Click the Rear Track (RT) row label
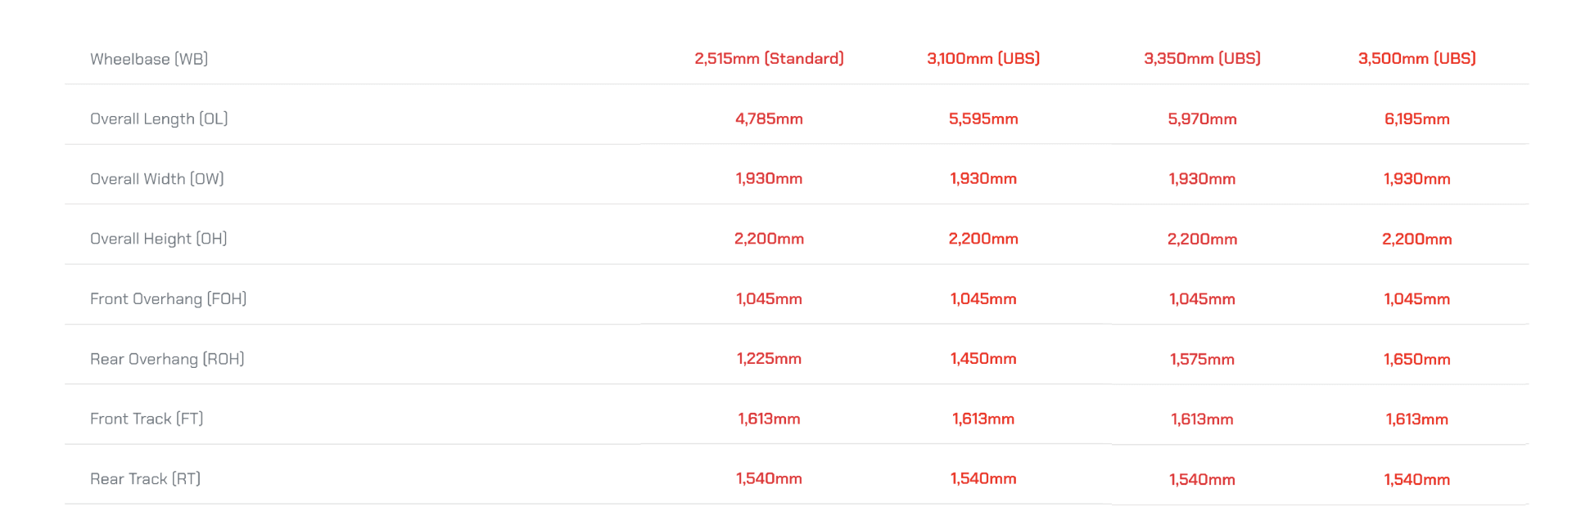 click(x=145, y=478)
